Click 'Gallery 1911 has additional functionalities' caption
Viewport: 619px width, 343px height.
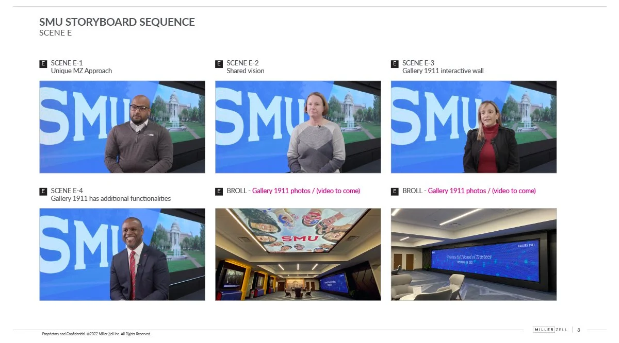110,199
